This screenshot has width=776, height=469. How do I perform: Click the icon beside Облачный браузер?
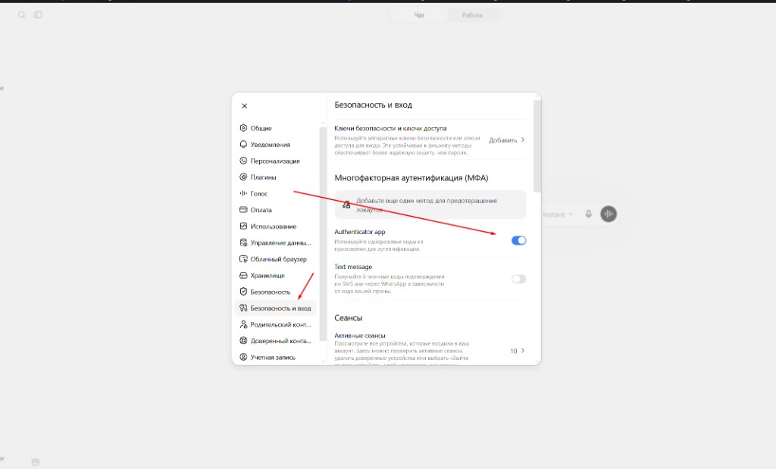tap(243, 258)
